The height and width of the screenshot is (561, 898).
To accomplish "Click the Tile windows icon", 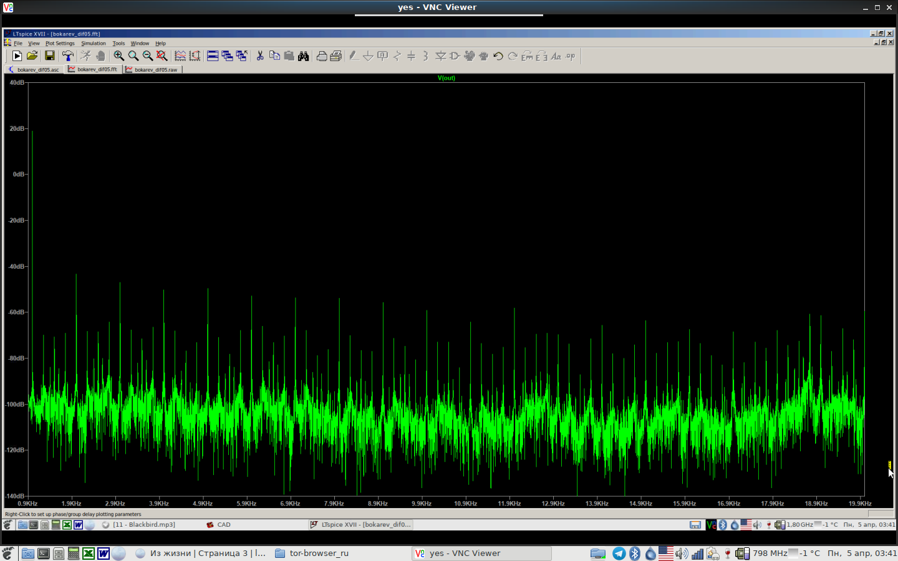I will 213,56.
